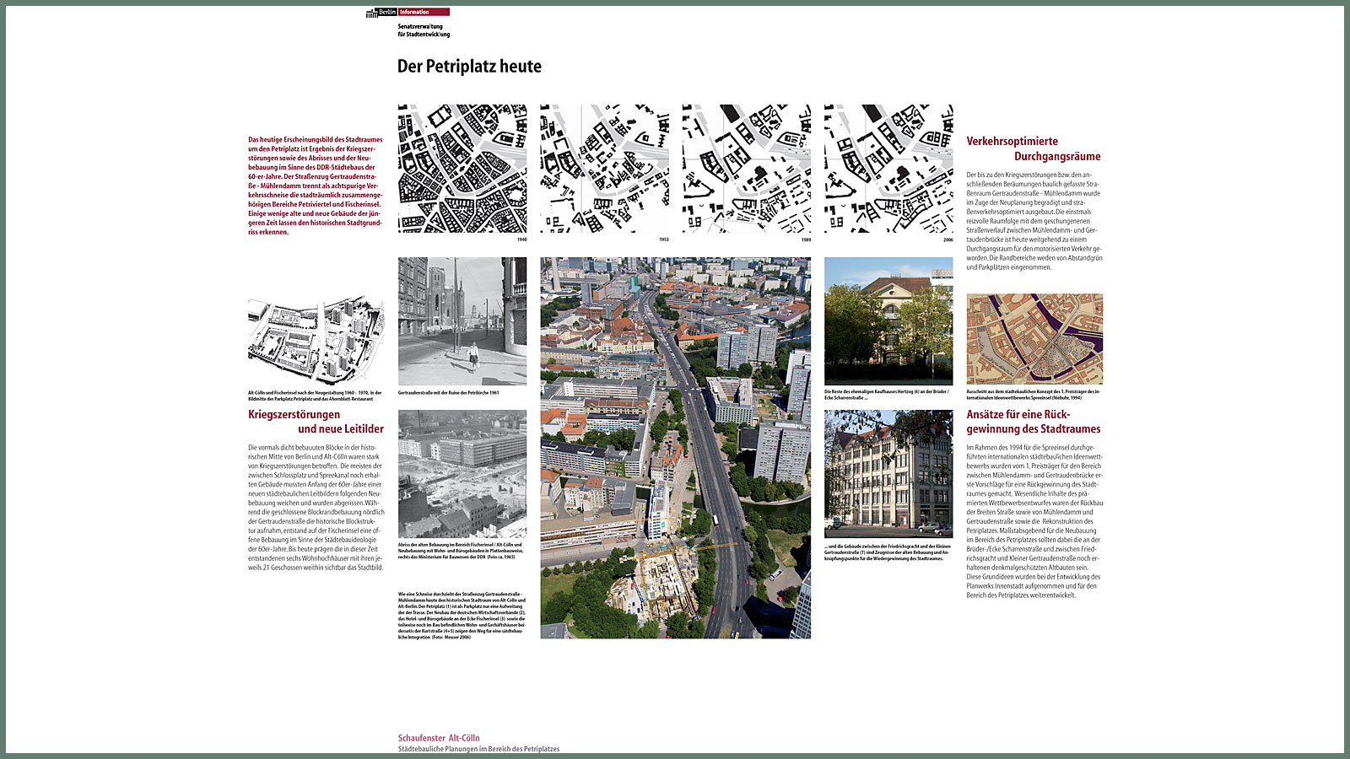Screen dimensions: 1350x759
Task: Select the 'Der Petriplatz heute' title
Action: click(469, 66)
